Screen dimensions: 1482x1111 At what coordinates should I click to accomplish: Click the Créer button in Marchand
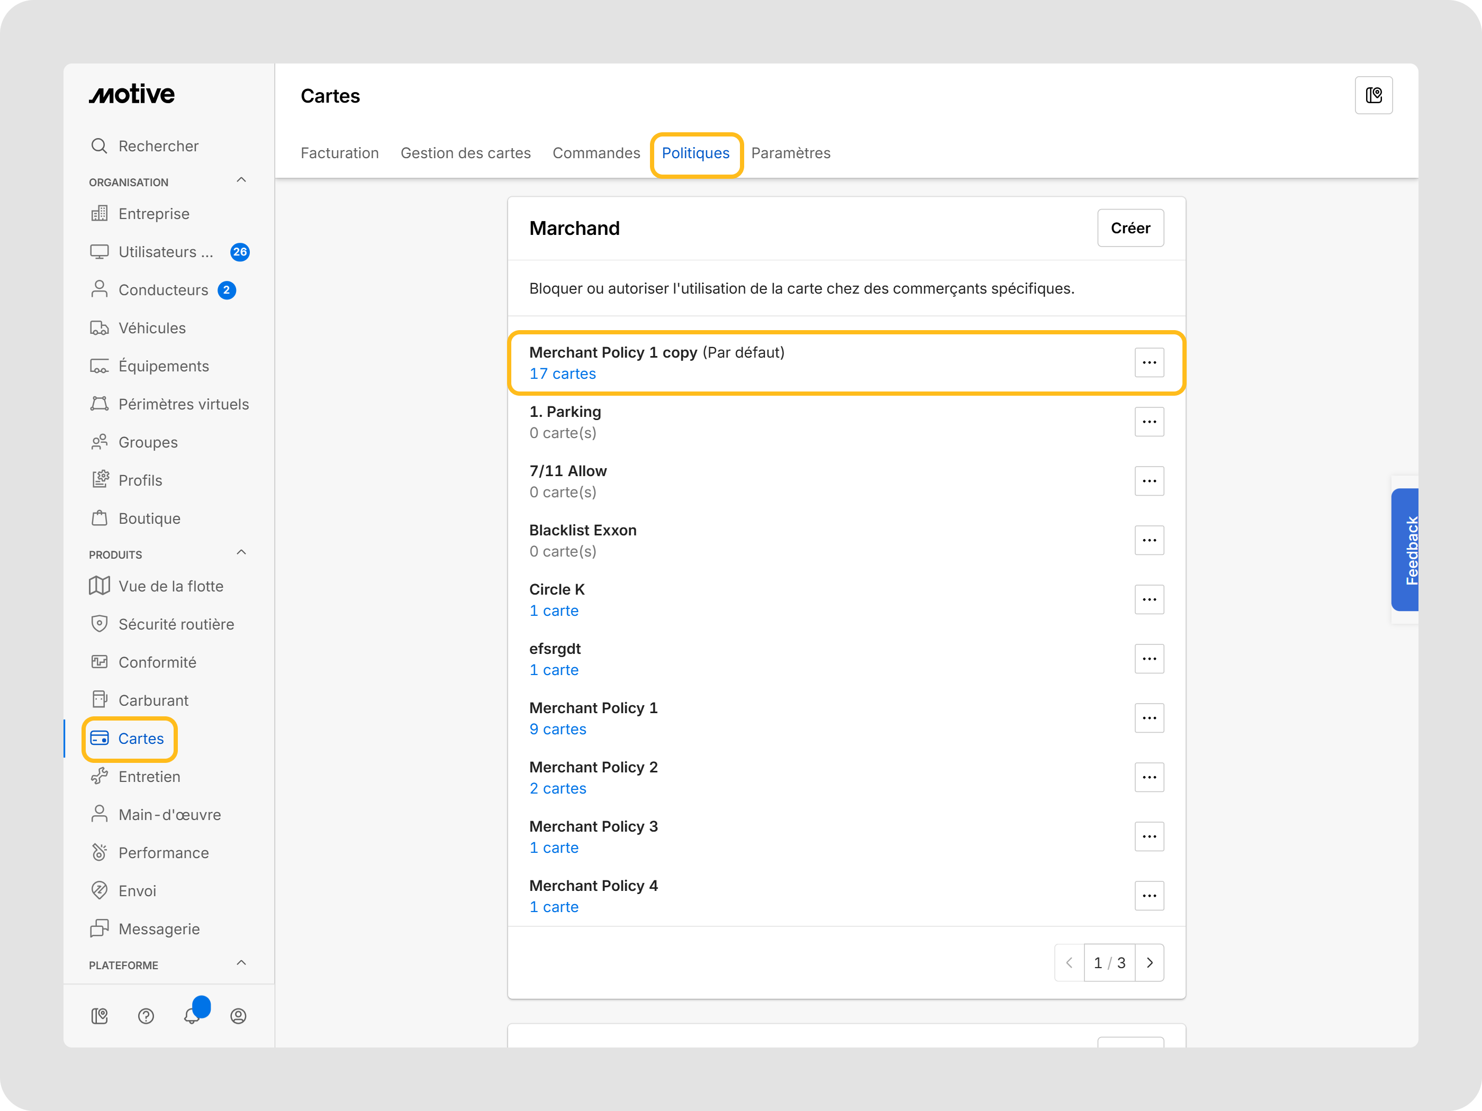(x=1130, y=227)
